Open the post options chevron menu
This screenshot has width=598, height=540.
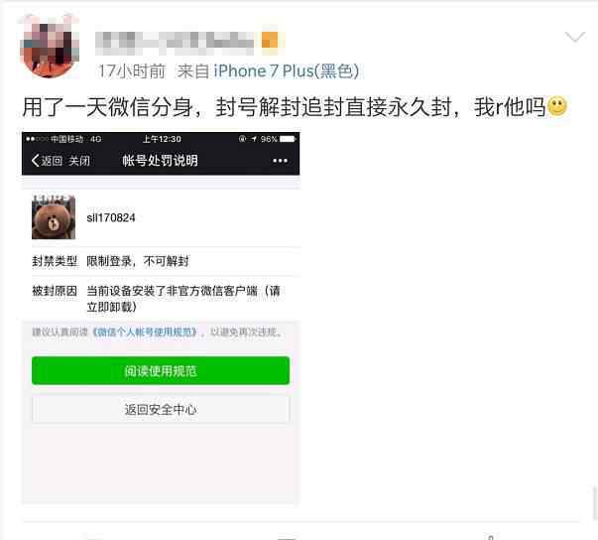(575, 37)
